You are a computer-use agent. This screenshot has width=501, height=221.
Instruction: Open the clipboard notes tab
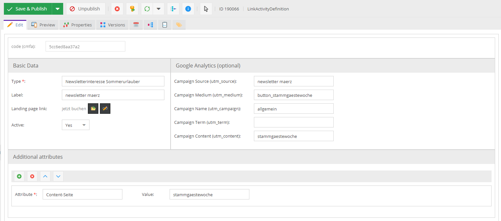click(165, 25)
